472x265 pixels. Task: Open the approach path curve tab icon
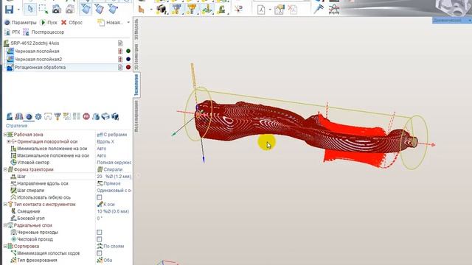tap(48, 116)
